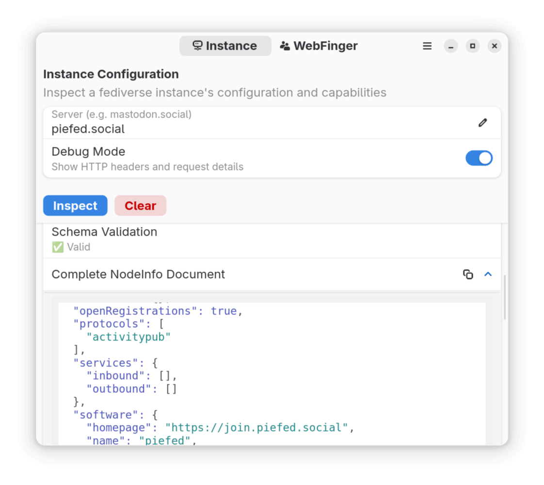Image resolution: width=544 pixels, height=485 pixels.
Task: Click the results vertical scrollbar
Action: (505, 297)
